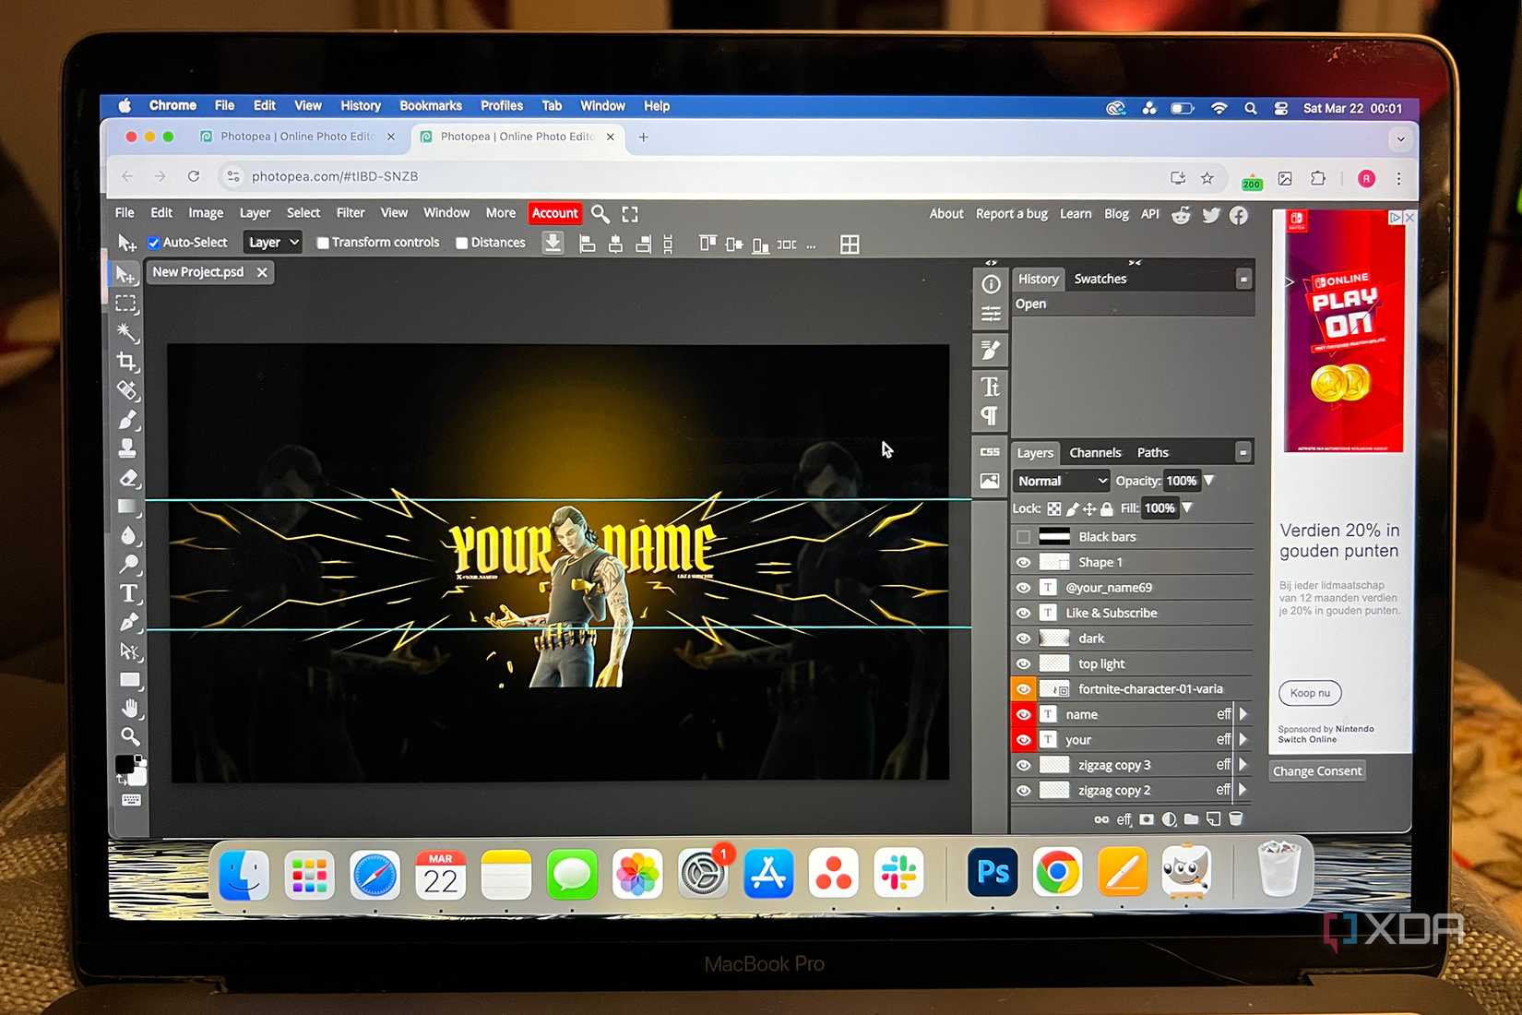Screen dimensions: 1522x1015
Task: Open the Report a bug link
Action: click(1012, 213)
